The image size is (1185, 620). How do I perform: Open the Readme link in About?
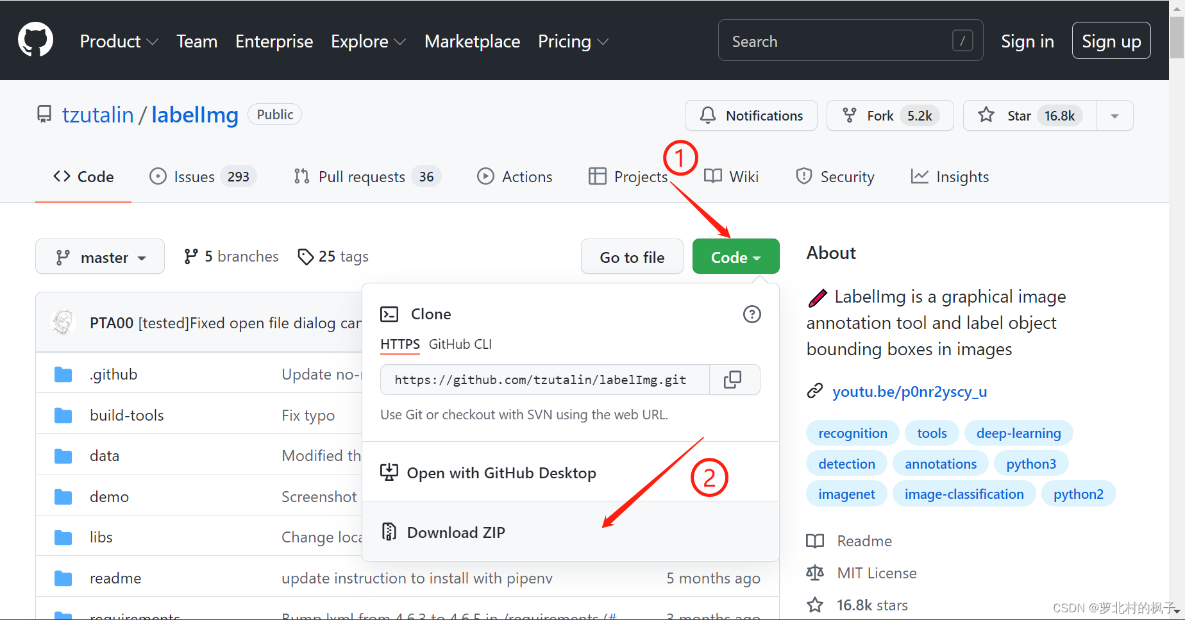coord(850,541)
